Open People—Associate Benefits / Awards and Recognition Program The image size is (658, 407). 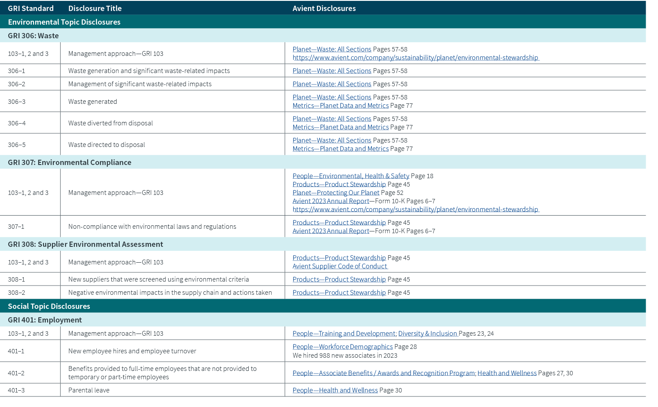[383, 373]
